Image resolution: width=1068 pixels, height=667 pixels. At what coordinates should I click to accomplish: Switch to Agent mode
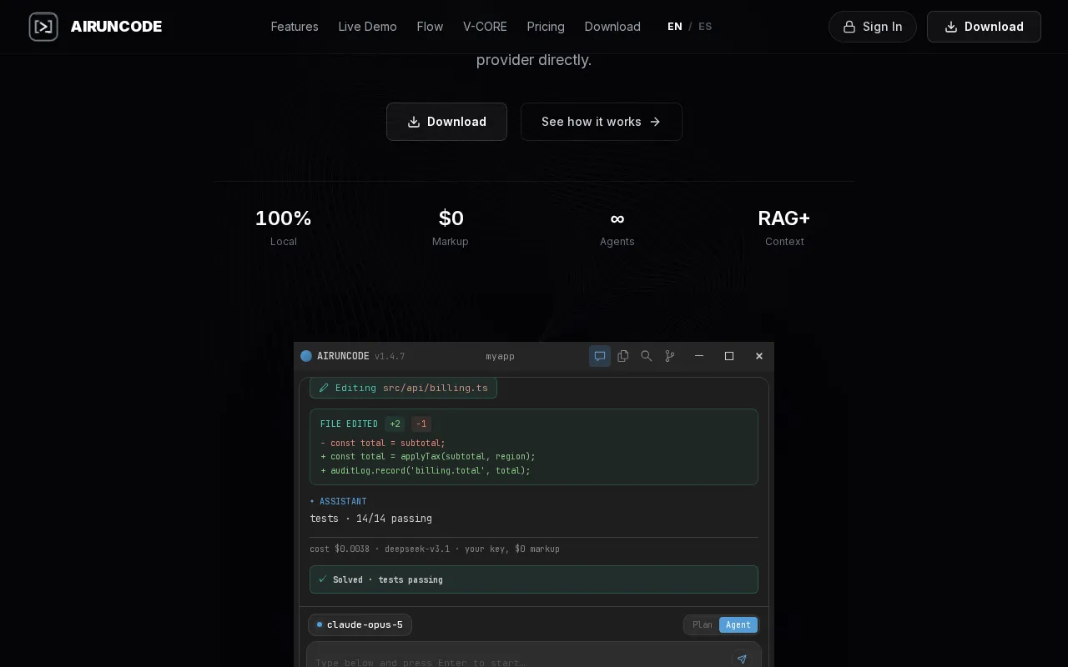click(738, 625)
